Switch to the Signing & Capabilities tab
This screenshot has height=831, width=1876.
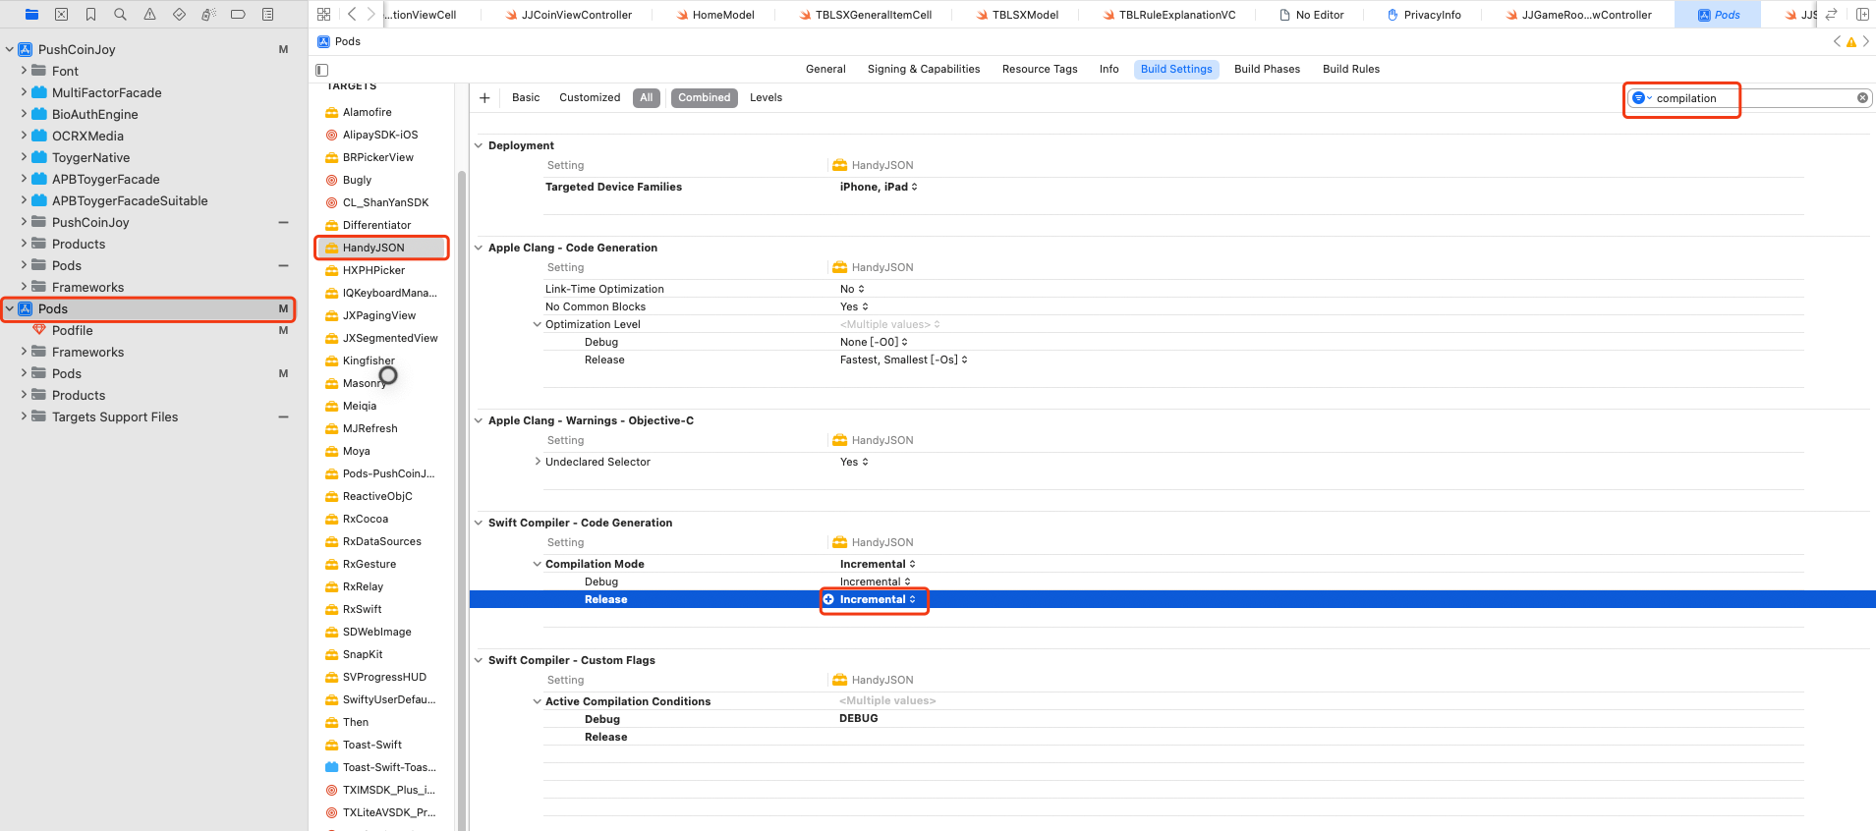[923, 70]
